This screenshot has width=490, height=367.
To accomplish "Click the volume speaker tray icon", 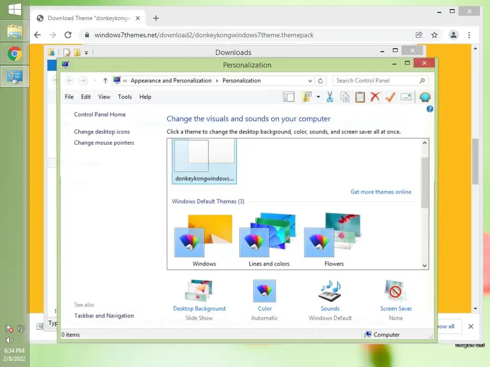I will click(10, 340).
